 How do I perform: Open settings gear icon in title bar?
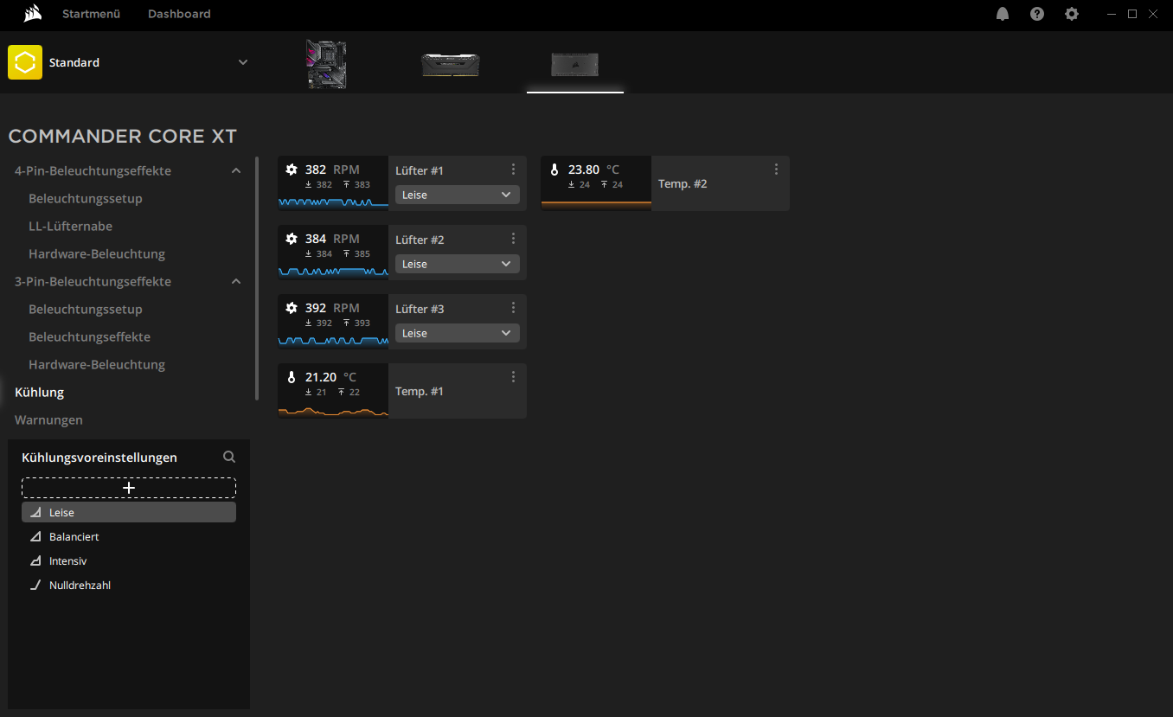point(1072,14)
